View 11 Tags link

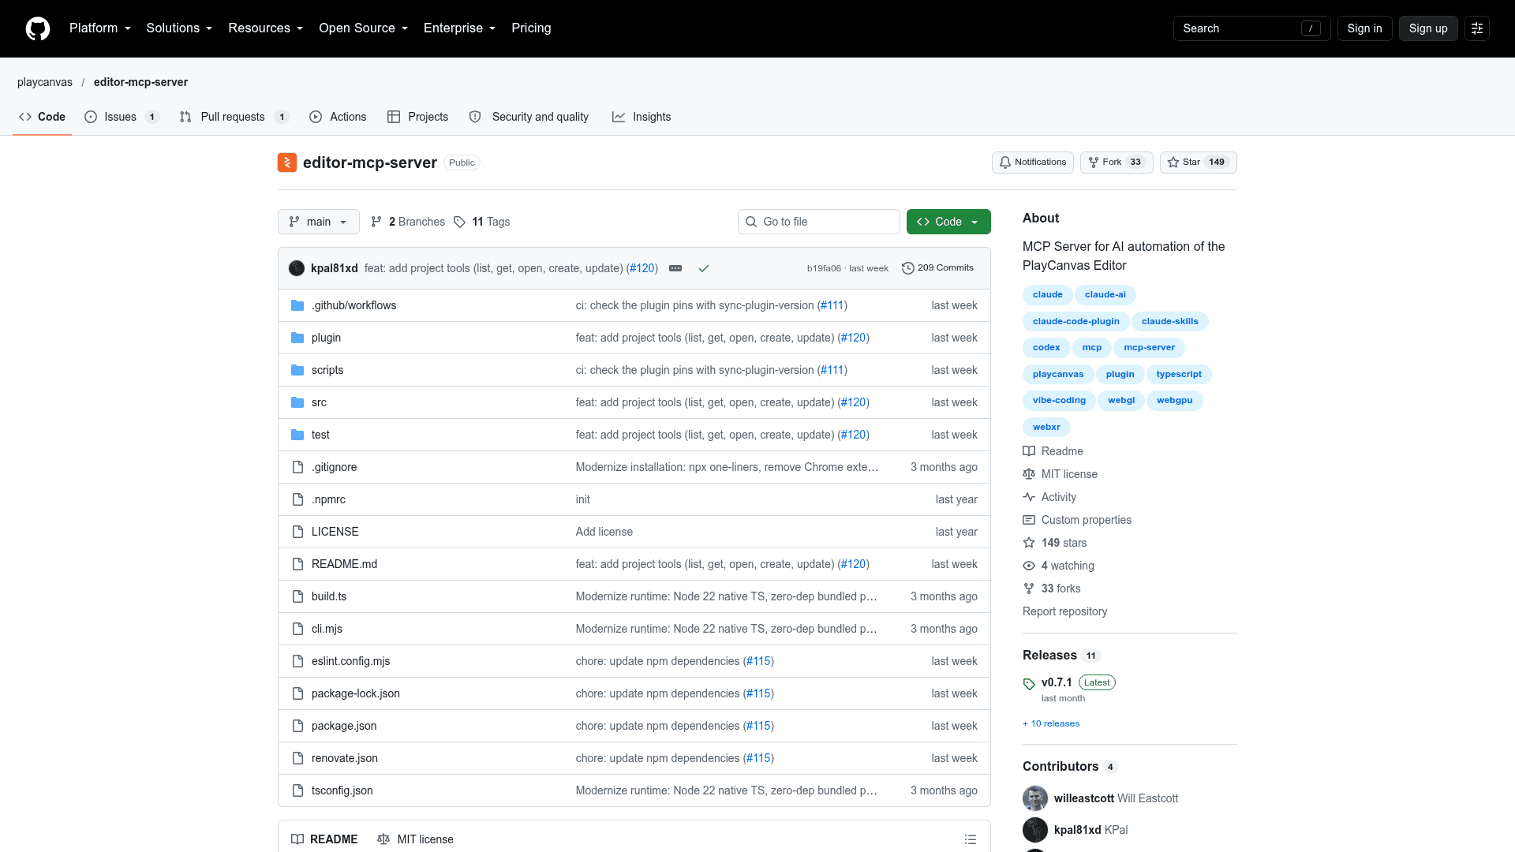tap(482, 222)
